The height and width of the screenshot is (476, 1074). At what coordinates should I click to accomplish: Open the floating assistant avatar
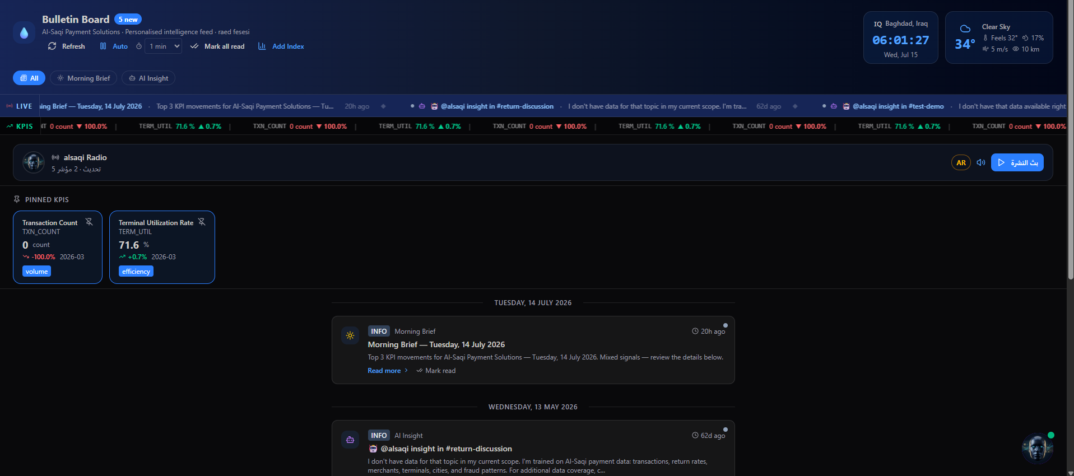pos(1037,448)
